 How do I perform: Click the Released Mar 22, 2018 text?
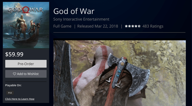(98, 26)
